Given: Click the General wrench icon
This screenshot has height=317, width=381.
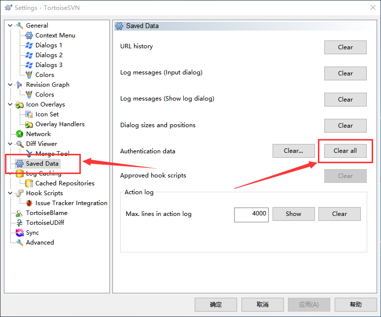Looking at the screenshot, I should coord(20,26).
